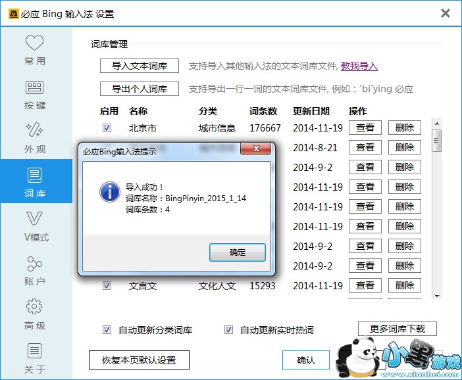Open the 外观 appearance wand icon

coord(34,130)
